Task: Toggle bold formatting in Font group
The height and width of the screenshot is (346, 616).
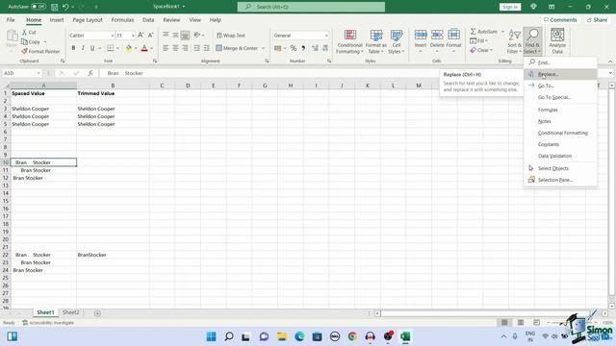Action: 73,48
